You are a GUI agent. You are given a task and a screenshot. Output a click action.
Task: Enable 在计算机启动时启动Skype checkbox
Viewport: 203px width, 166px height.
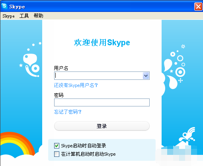click(x=57, y=154)
